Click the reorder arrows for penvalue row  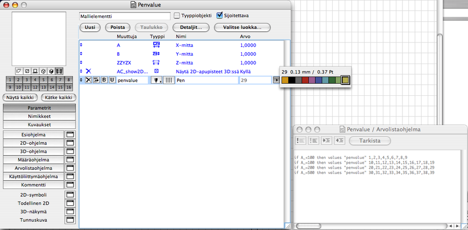[81, 80]
